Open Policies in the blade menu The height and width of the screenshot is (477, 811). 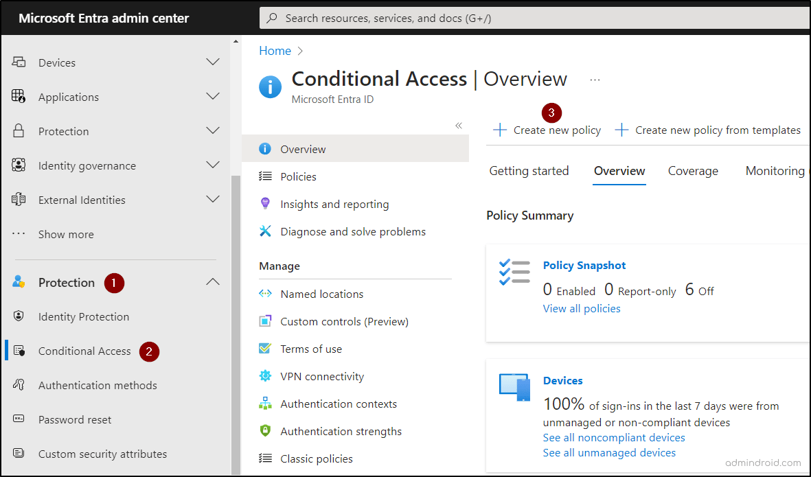298,176
